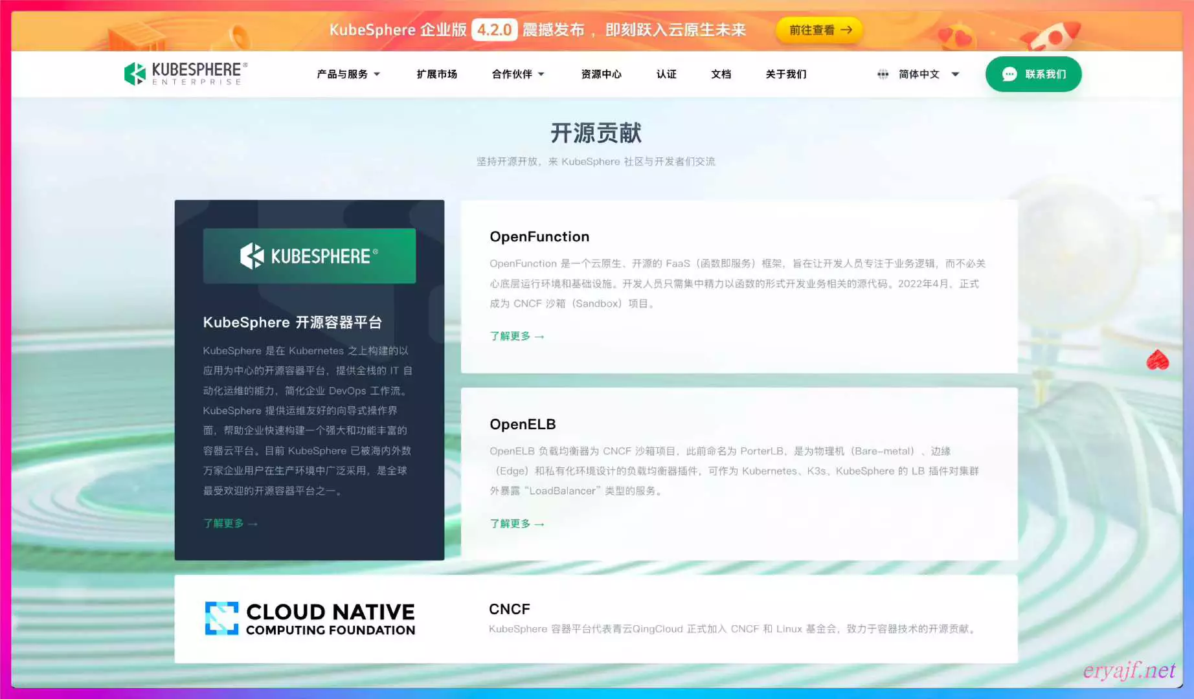This screenshot has height=699, width=1194.
Task: Click the red heart floating icon
Action: coord(1157,360)
